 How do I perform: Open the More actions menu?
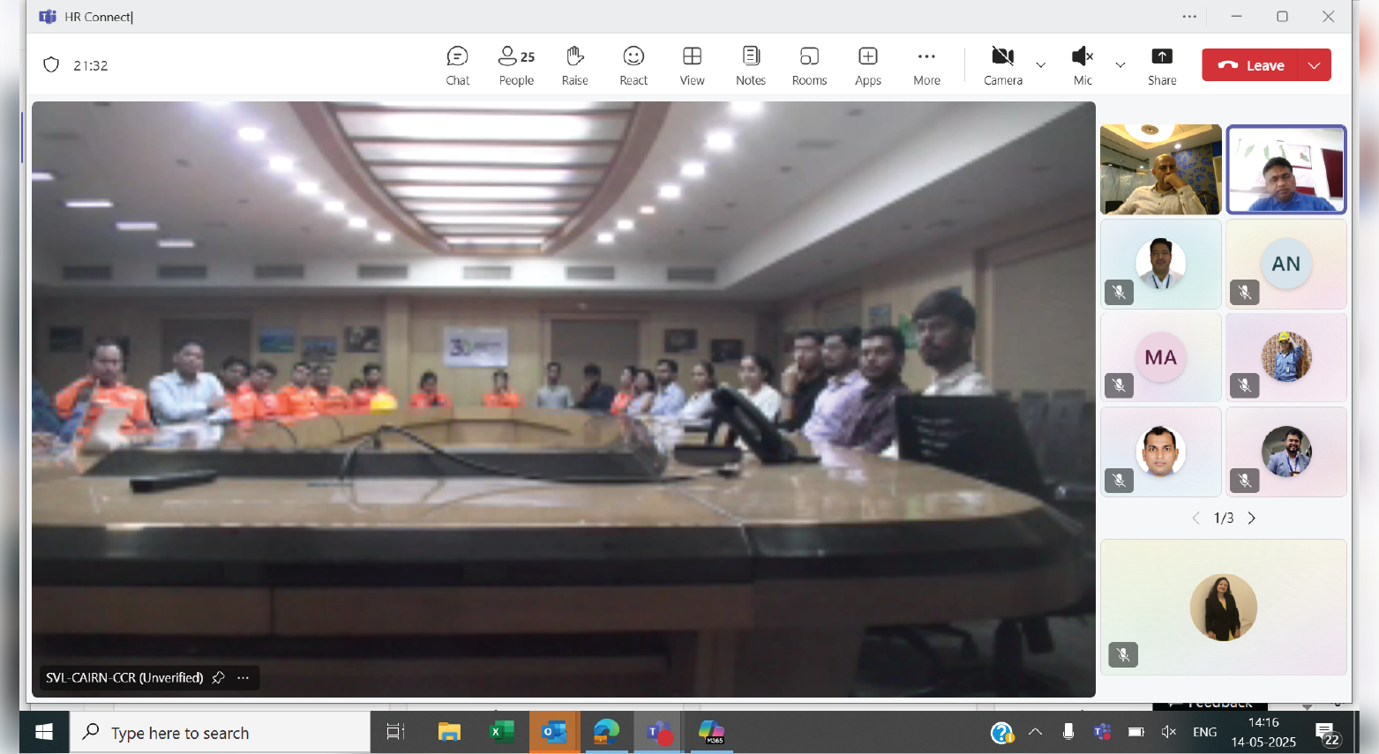(x=926, y=66)
